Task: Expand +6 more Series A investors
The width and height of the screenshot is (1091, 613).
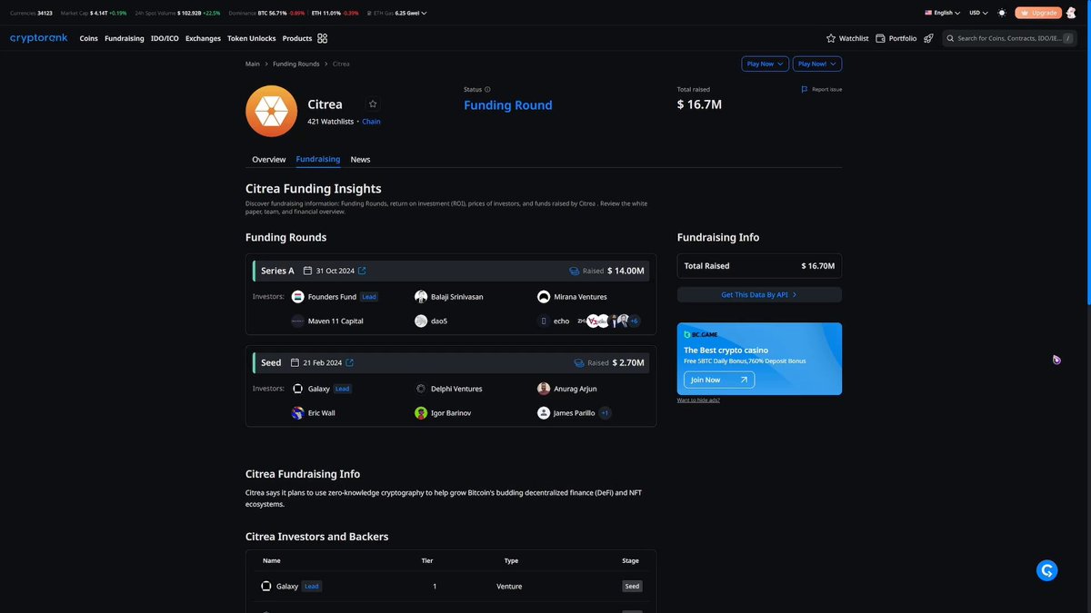Action: pyautogui.click(x=634, y=321)
